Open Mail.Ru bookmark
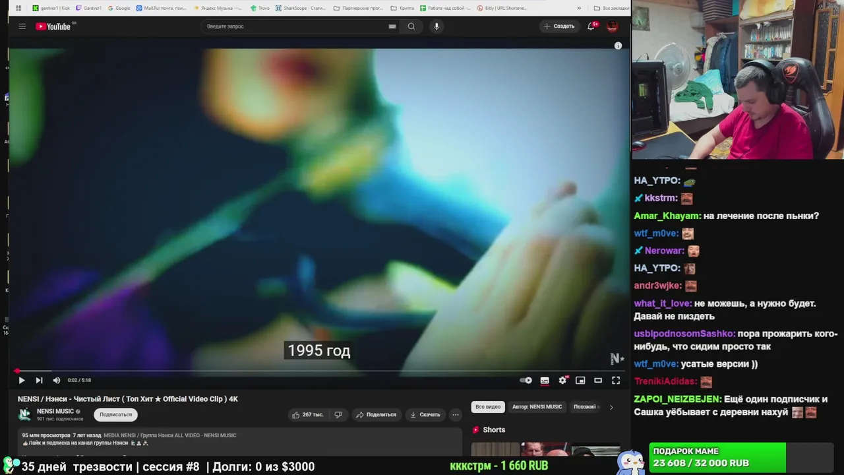Screen dimensions: 844x475 click(x=161, y=8)
